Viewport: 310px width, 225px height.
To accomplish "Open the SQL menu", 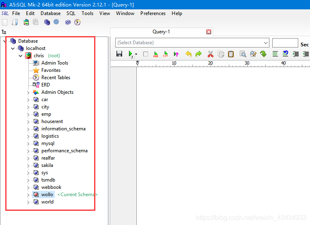I will coord(71,13).
